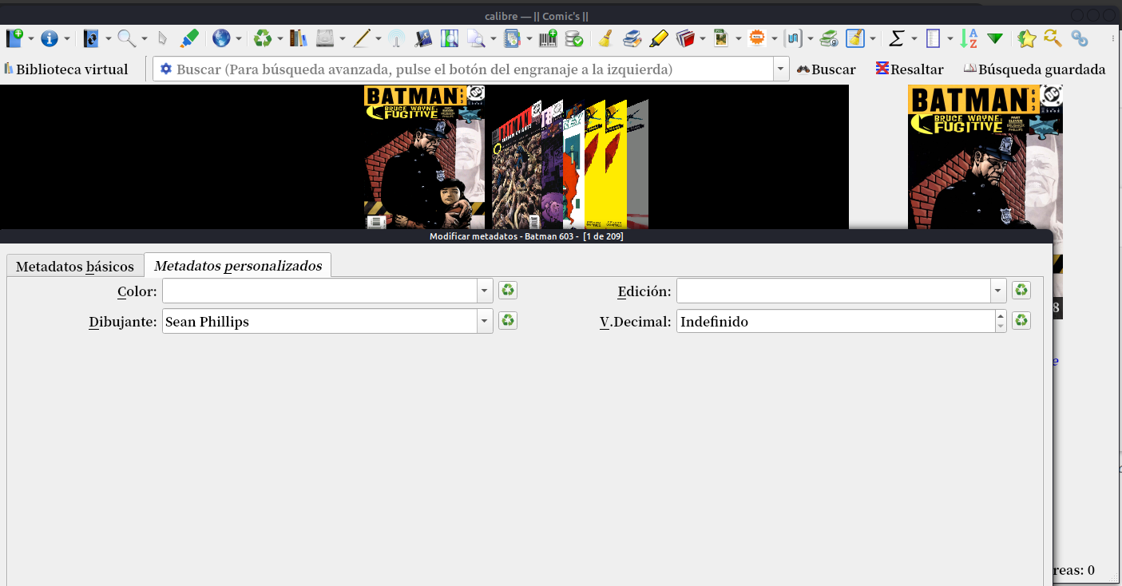Open the Edición combo box dropdown
Screen dimensions: 1122x586
point(998,291)
